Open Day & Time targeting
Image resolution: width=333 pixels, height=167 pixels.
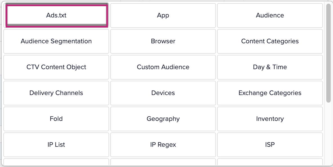[270, 67]
